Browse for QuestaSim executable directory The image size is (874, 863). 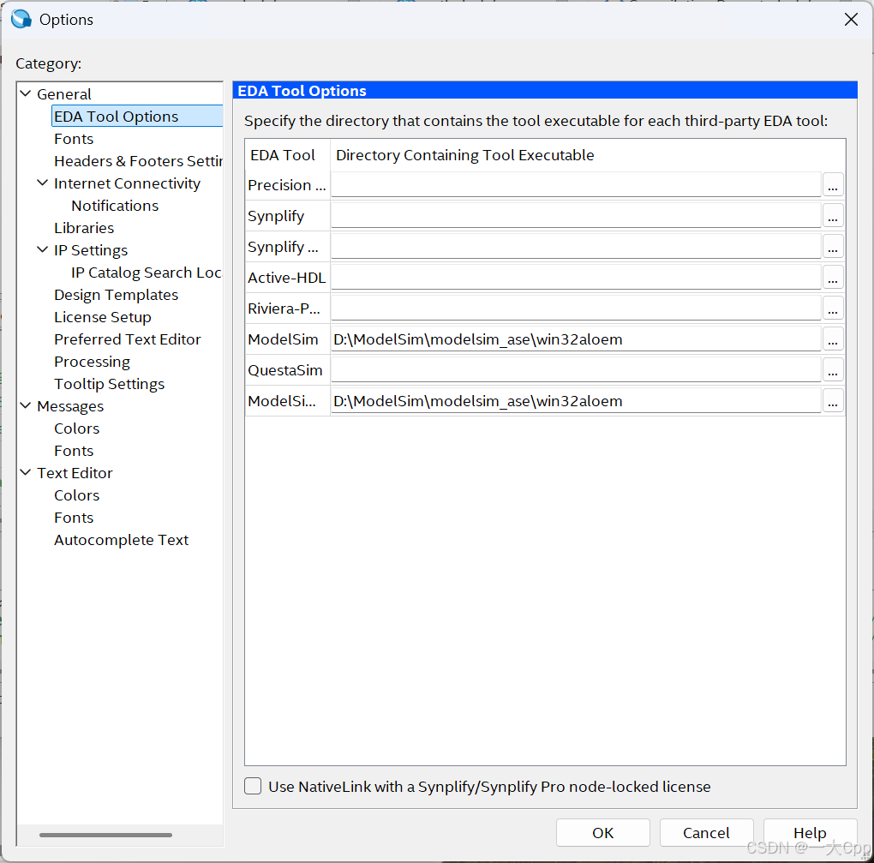pyautogui.click(x=833, y=370)
